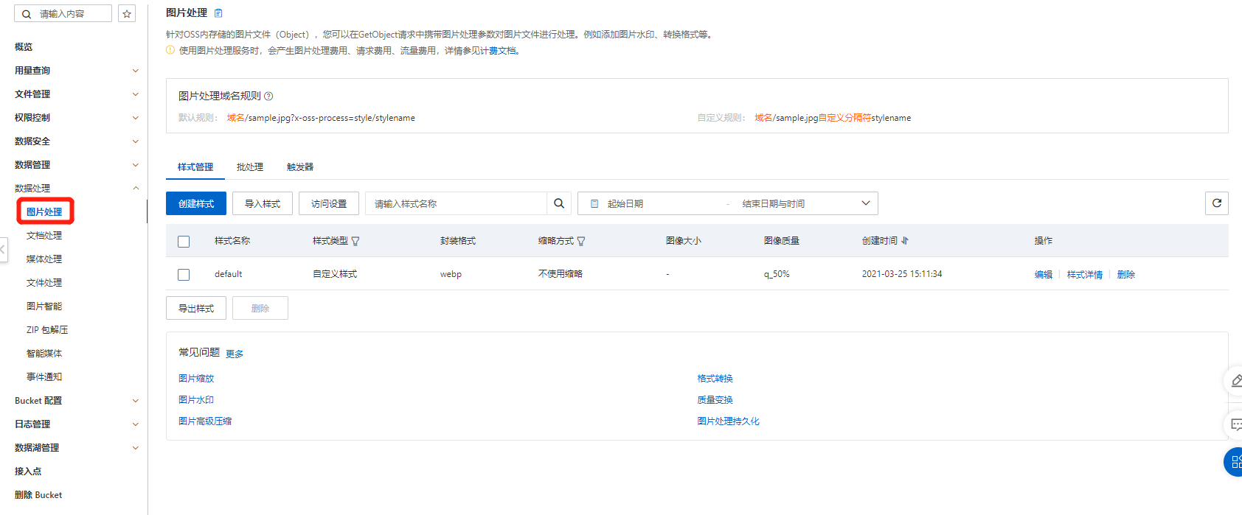Screen dimensions: 1242x515
Task: Click the refresh icon above the table
Action: pos(1216,203)
